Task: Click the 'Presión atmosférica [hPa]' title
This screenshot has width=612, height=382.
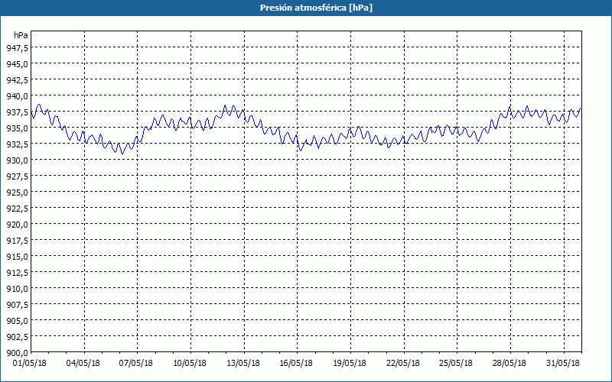Action: 316,8
